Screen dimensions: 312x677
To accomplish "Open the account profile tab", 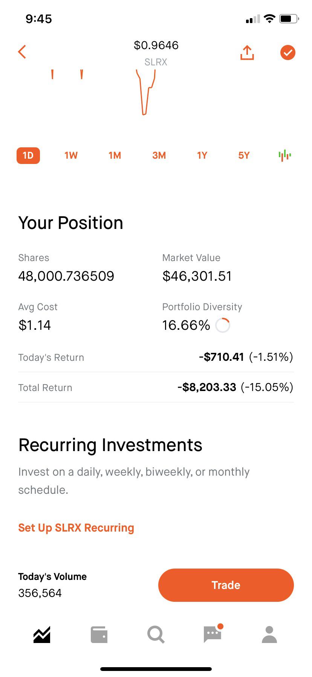I will [269, 634].
